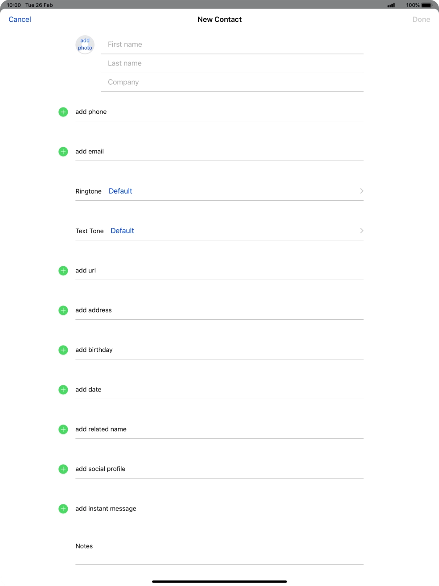Focus the Company field
Image resolution: width=439 pixels, height=586 pixels.
(x=232, y=82)
